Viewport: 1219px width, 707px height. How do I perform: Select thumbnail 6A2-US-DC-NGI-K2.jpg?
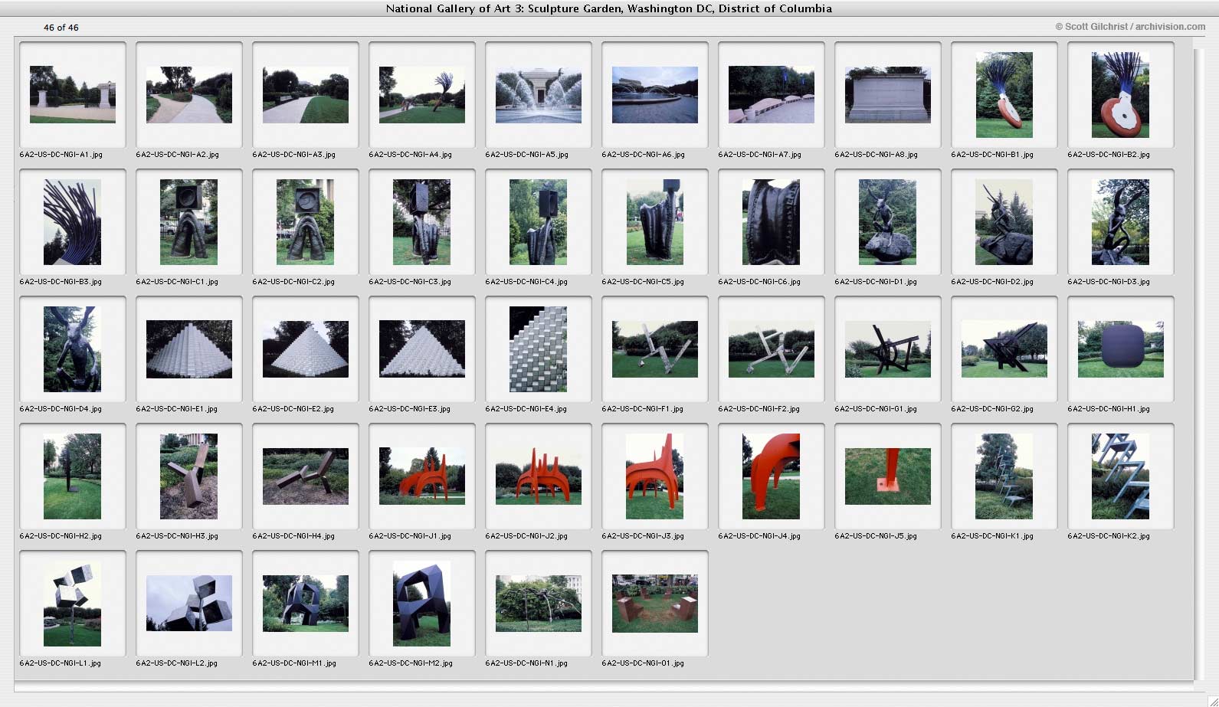(1121, 476)
